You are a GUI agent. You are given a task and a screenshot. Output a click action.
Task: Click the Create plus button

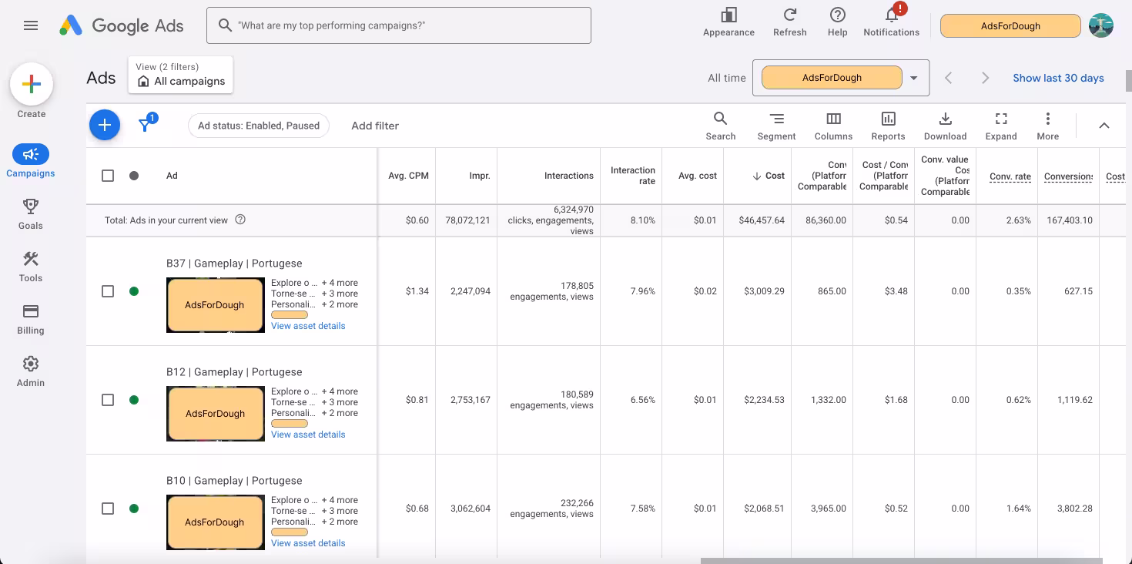(x=32, y=85)
